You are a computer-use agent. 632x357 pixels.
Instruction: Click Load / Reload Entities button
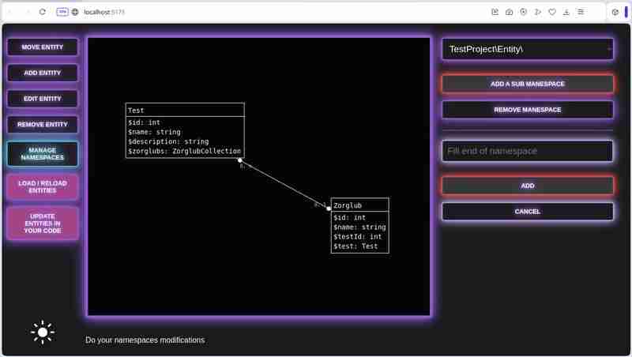pyautogui.click(x=43, y=187)
